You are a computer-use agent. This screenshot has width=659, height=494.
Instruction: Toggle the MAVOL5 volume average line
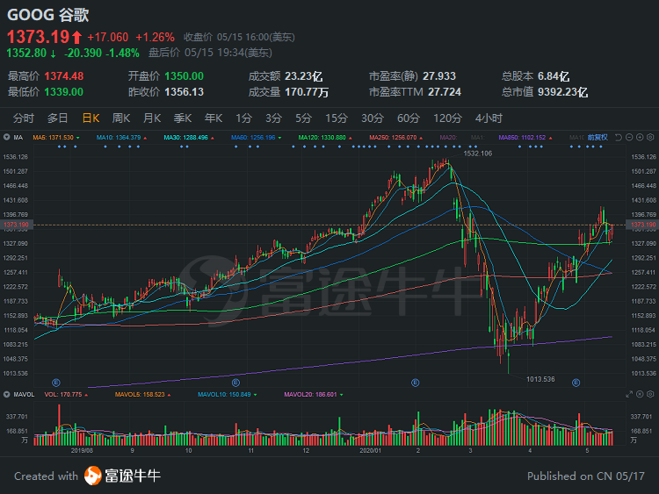pyautogui.click(x=137, y=394)
